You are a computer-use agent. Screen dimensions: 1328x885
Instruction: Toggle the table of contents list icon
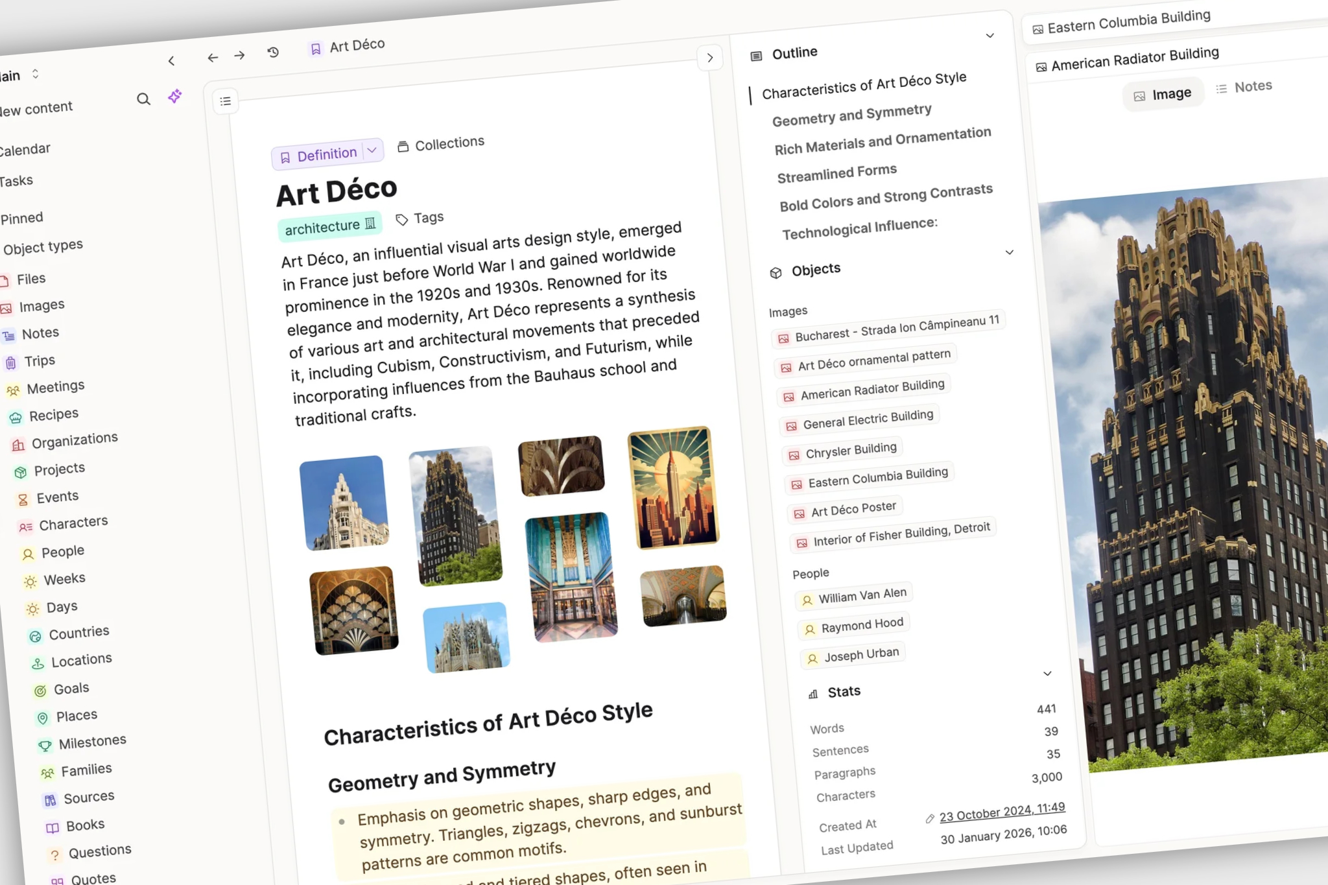225,101
